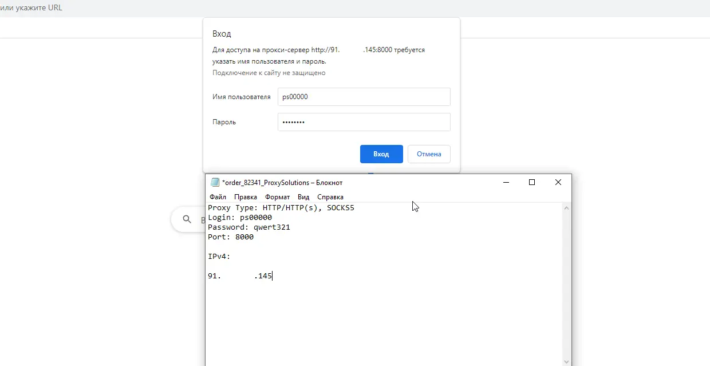710x366 pixels.
Task: Click the IPv4 address line ending in .145
Action: [x=240, y=276]
